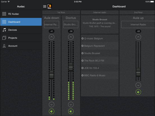Click the Aula up zone title
Viewport: 155px width, 116px height.
tap(138, 18)
